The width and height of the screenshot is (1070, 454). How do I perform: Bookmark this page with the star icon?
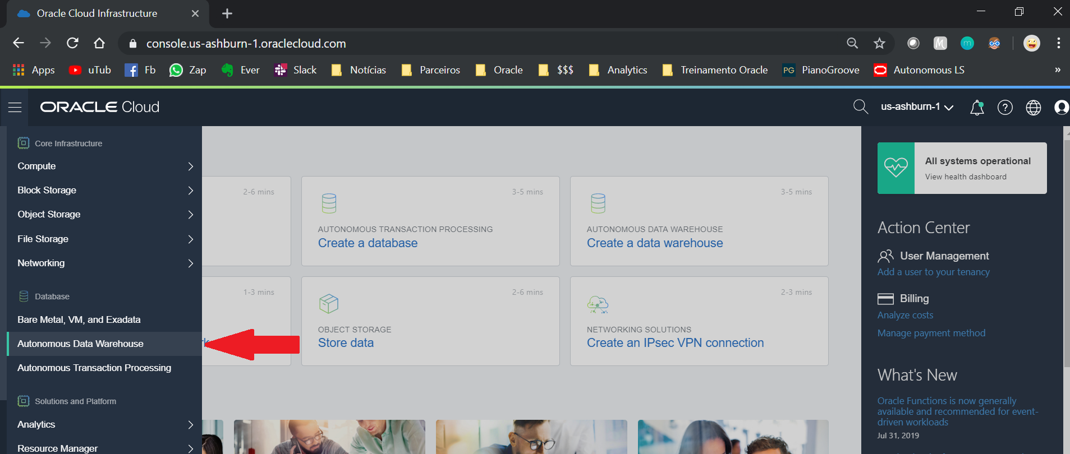coord(879,43)
